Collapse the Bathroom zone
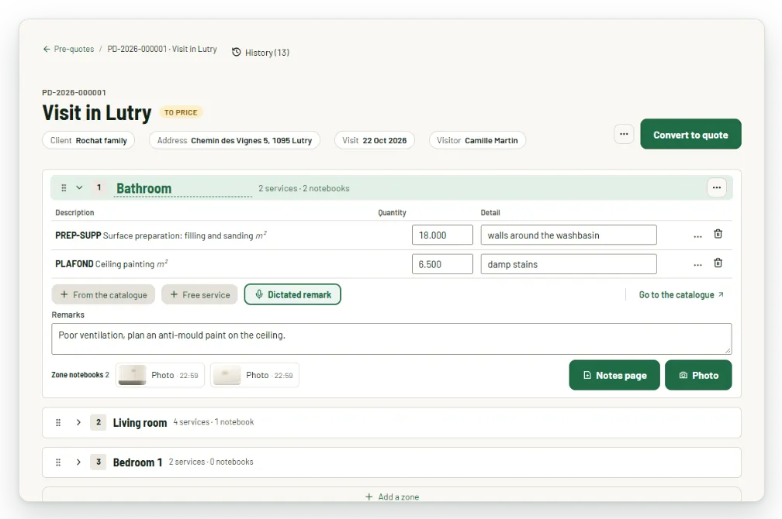 pyautogui.click(x=79, y=187)
